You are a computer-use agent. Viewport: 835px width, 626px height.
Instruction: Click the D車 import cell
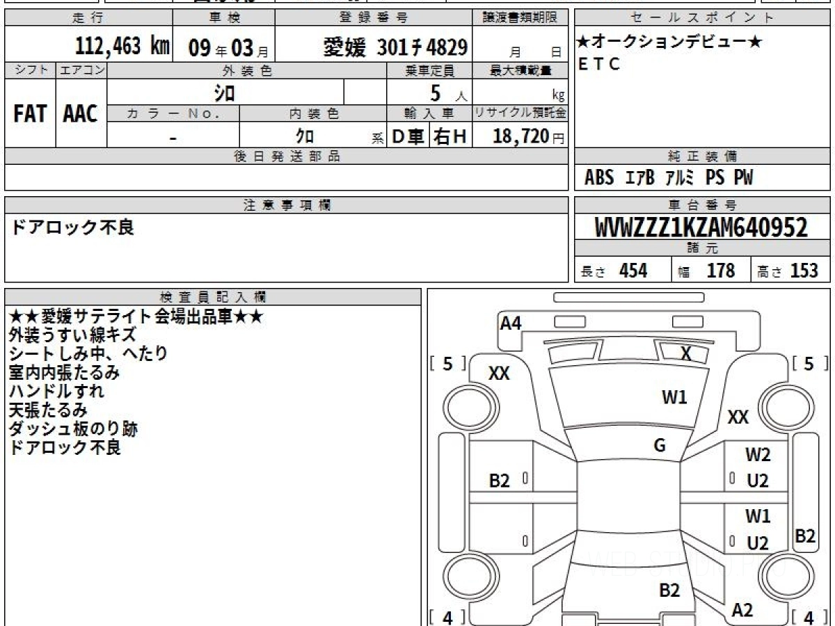(x=408, y=137)
